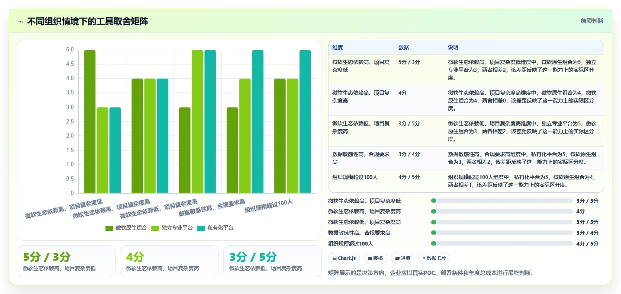Click the 表格 tag chip

[x=375, y=258]
